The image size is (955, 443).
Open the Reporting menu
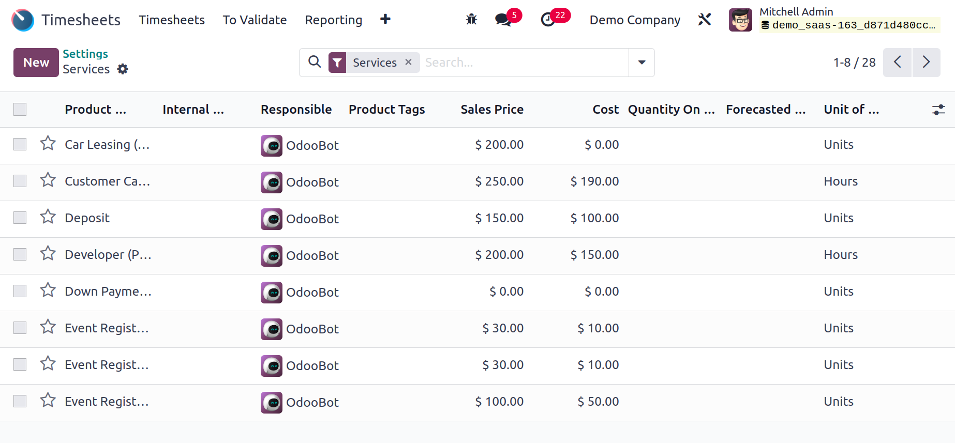[x=333, y=20]
